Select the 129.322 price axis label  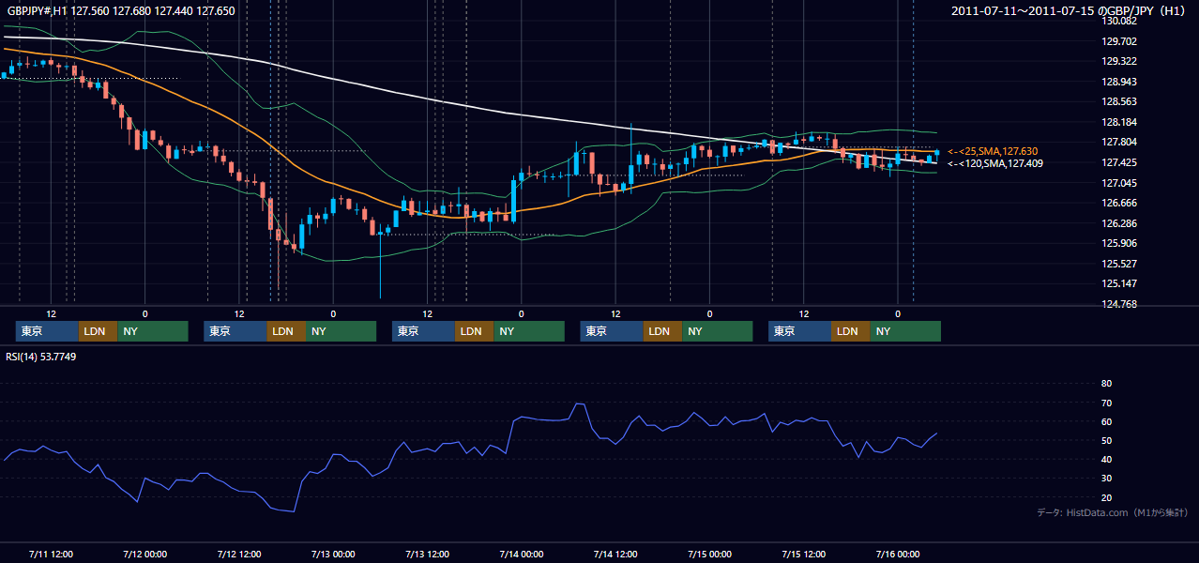tap(1119, 61)
